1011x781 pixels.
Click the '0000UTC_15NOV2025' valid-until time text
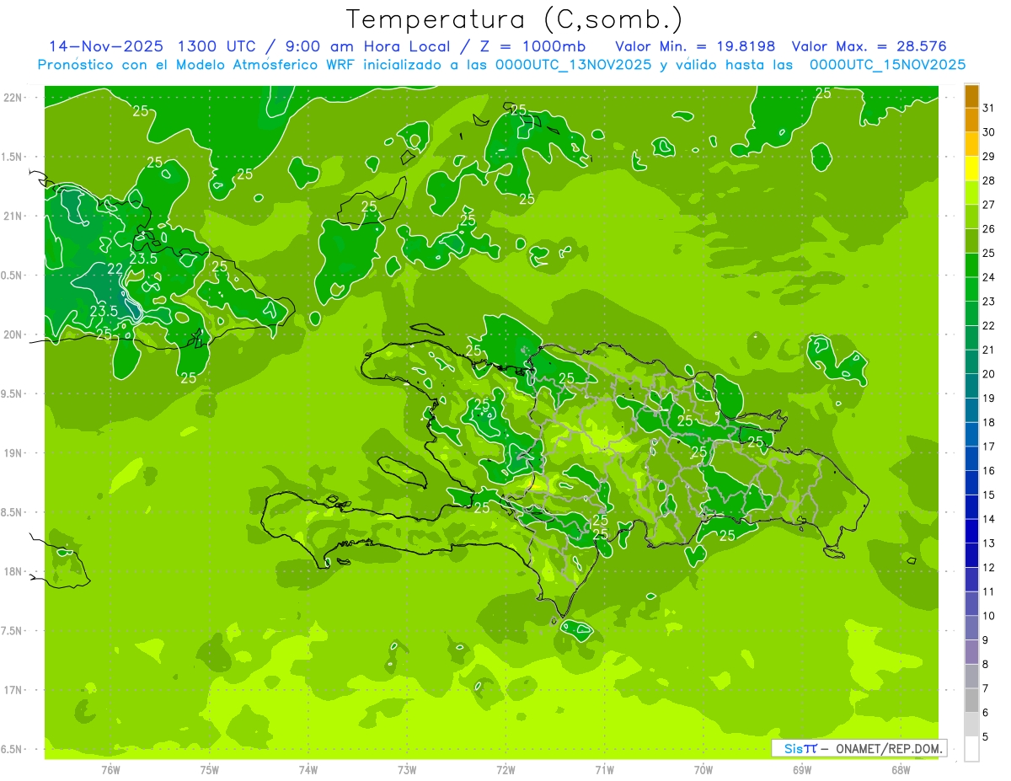click(x=887, y=65)
